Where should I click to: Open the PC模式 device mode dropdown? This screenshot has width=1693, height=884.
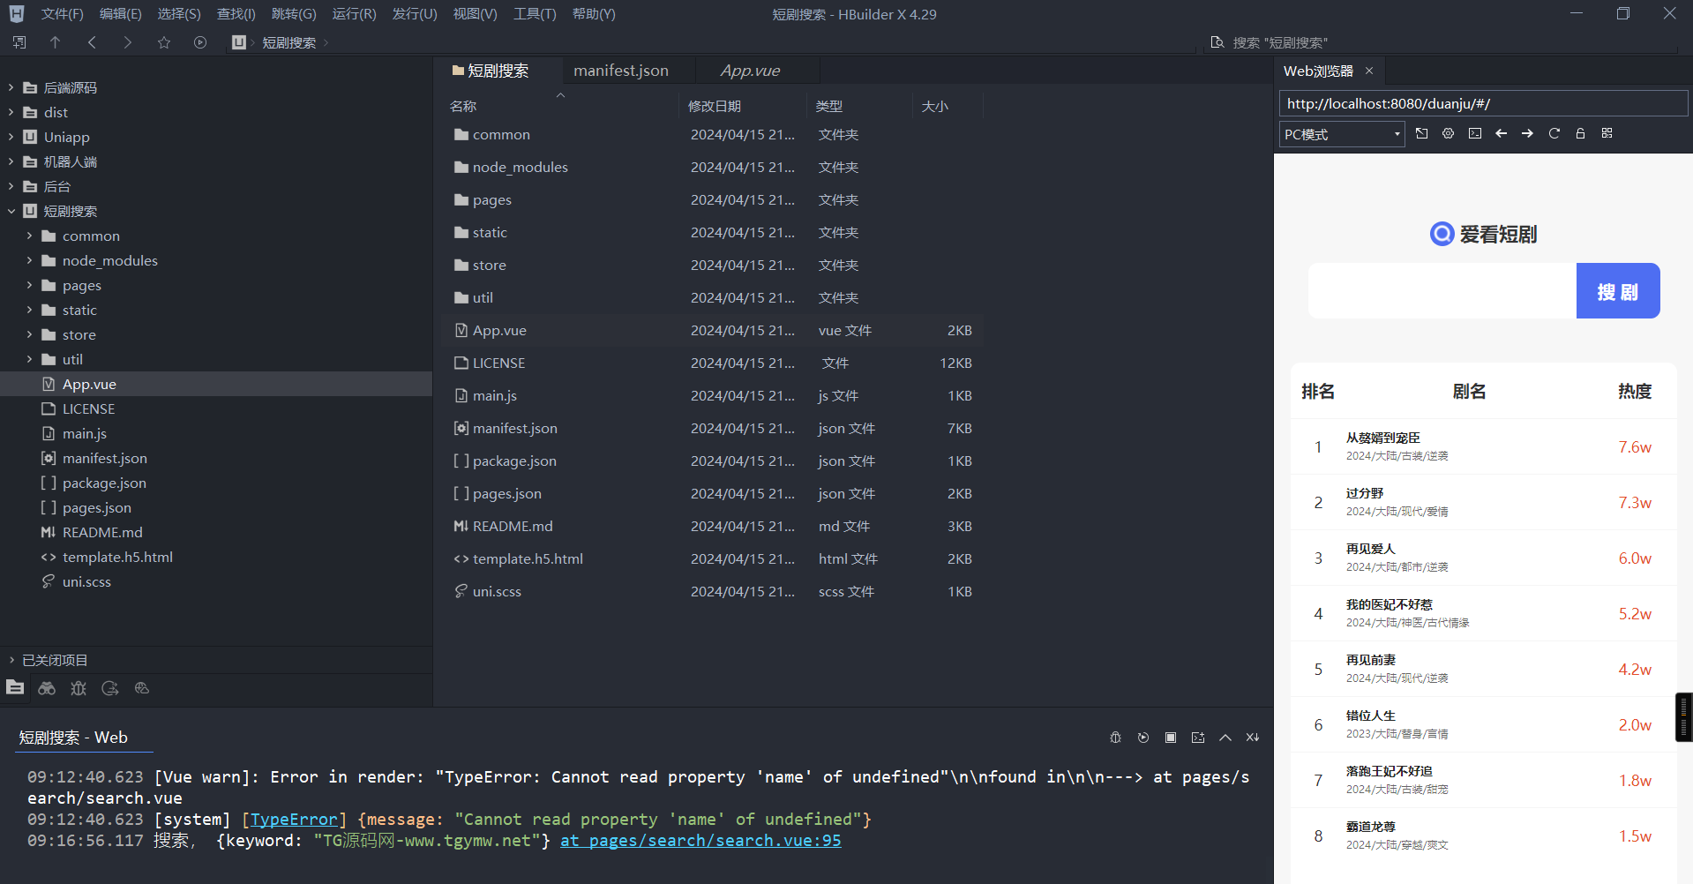tap(1341, 134)
